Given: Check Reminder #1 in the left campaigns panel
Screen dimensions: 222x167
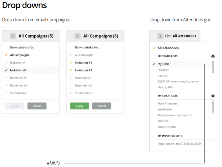Looking at the screenshot, I should pyautogui.click(x=6, y=78).
